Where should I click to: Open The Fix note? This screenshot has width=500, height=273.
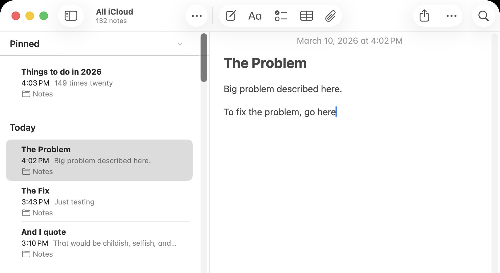[x=99, y=201]
